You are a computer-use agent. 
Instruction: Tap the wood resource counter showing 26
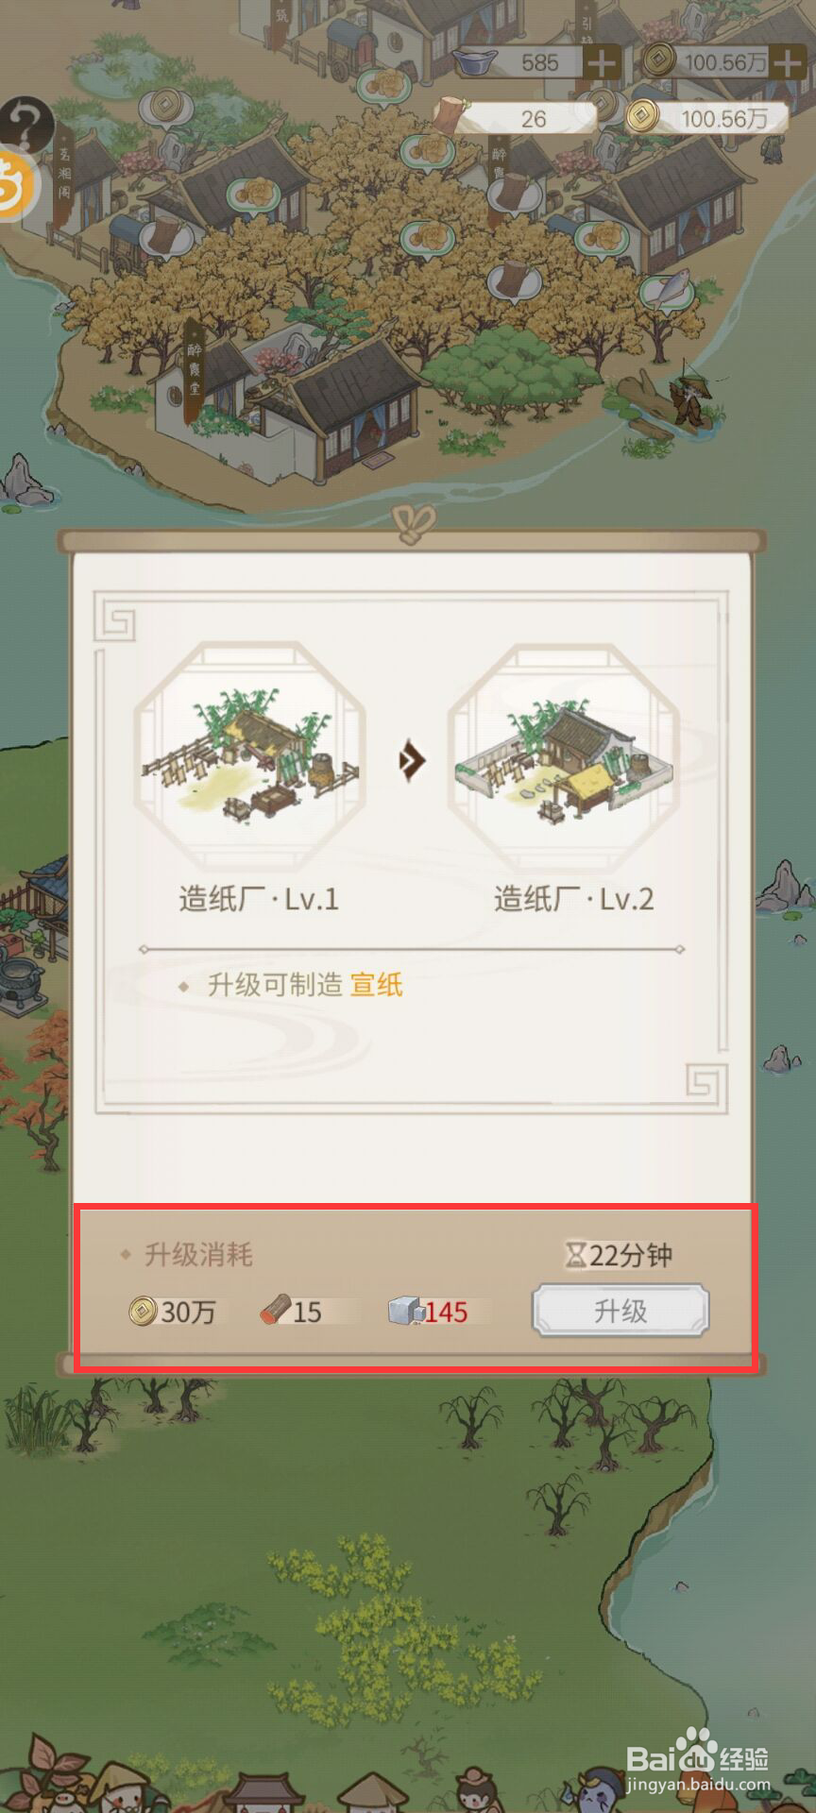(x=518, y=118)
